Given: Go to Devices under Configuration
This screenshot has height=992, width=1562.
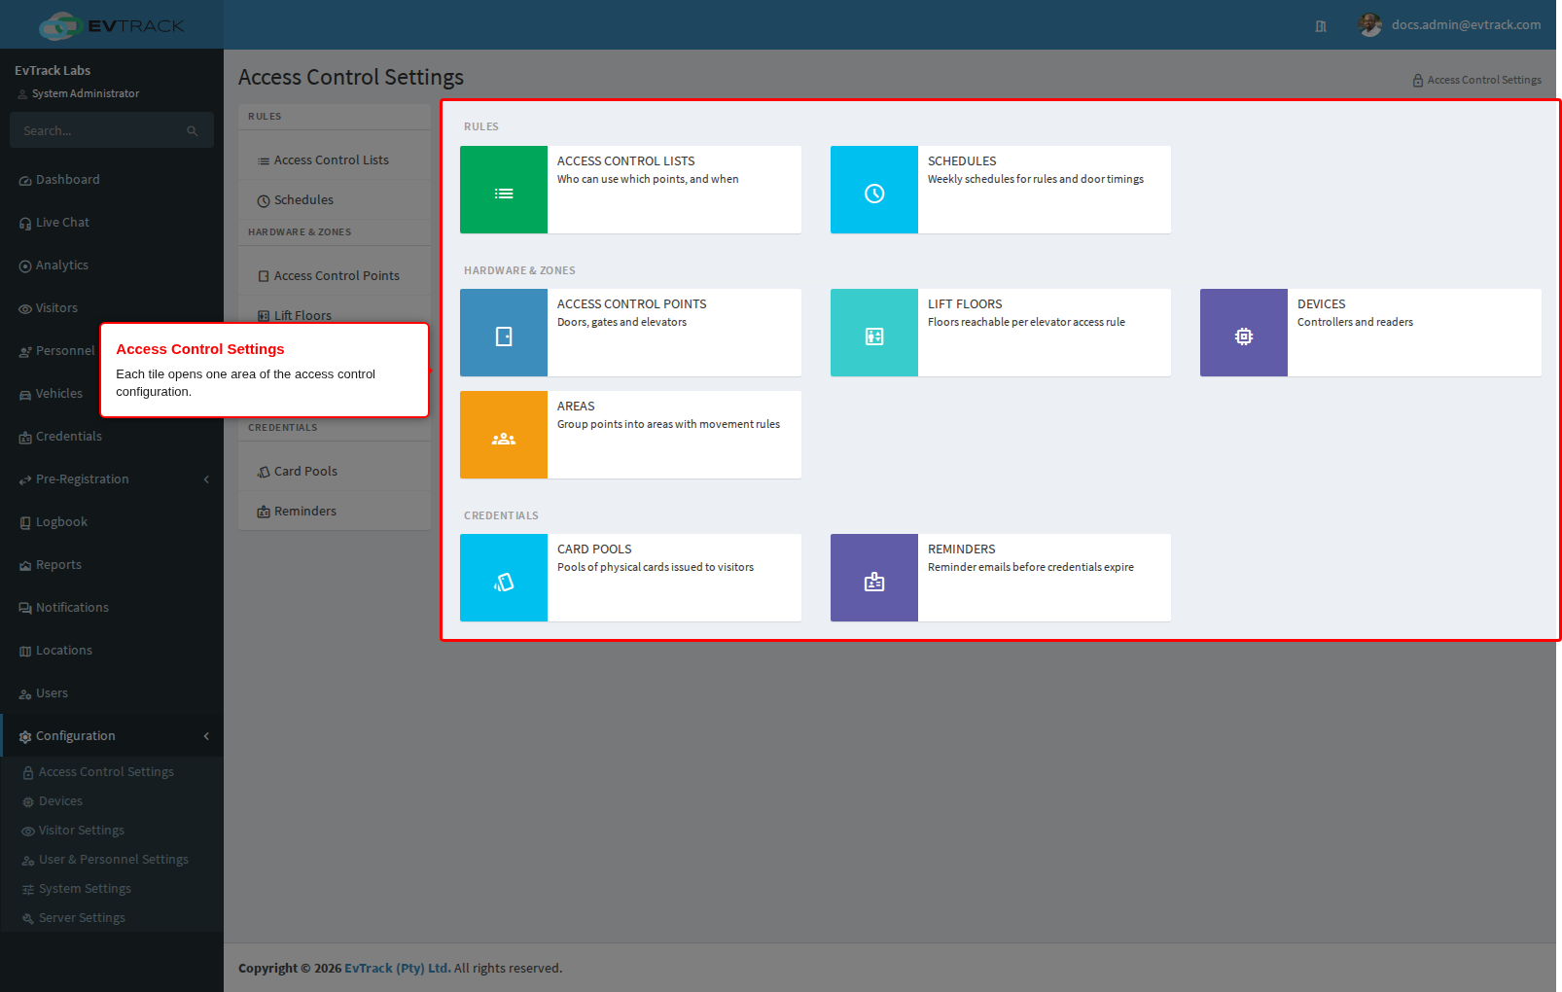Looking at the screenshot, I should tap(112, 801).
